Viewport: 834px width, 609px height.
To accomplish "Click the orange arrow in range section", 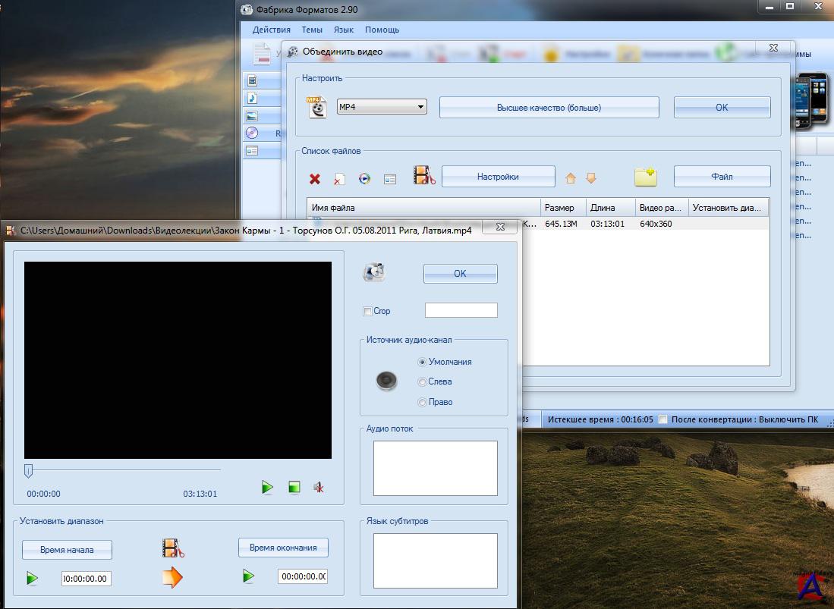I will point(172,578).
